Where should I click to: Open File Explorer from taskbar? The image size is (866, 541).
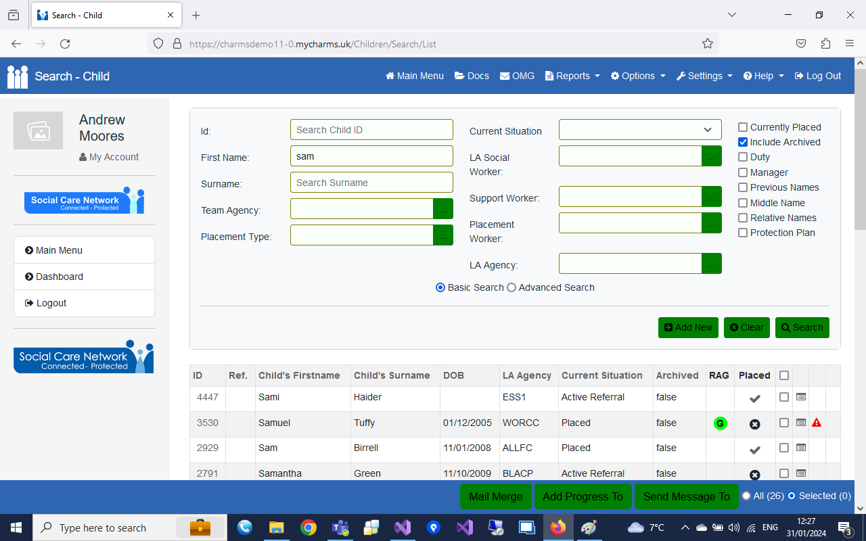(x=277, y=527)
